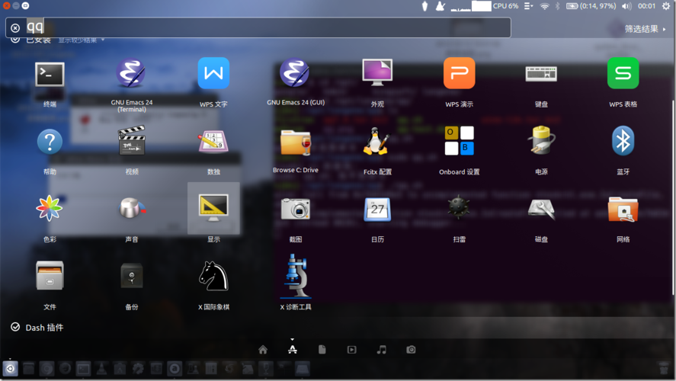Click the 00:01 clock

646,6
